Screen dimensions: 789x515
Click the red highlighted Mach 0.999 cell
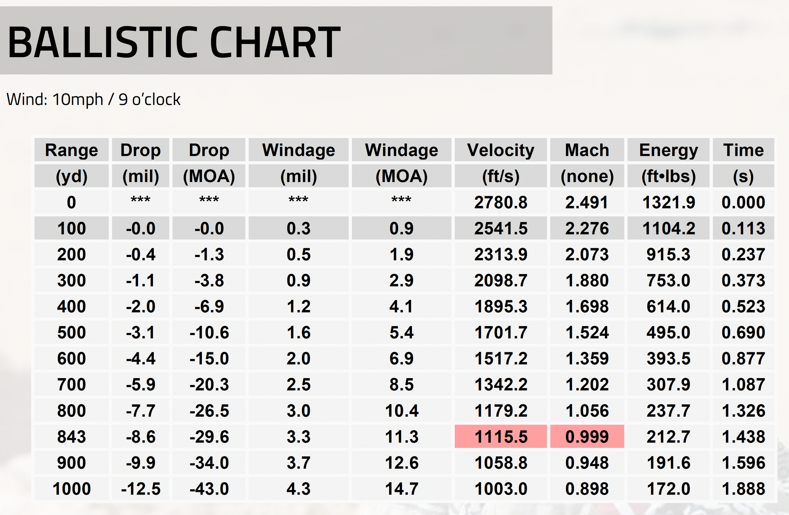coord(587,437)
